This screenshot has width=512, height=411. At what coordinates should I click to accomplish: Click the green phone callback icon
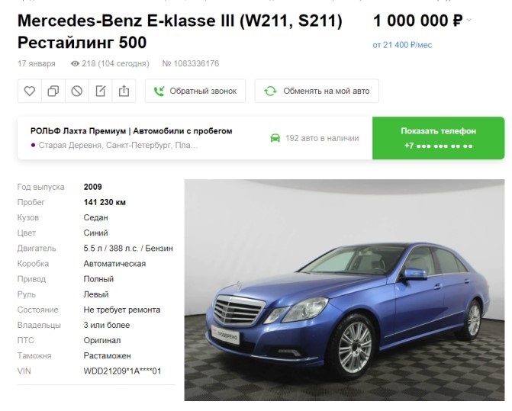click(x=159, y=91)
